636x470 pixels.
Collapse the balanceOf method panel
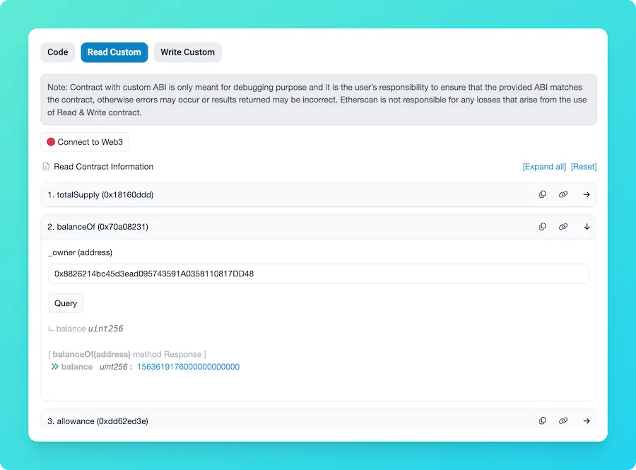(x=587, y=226)
